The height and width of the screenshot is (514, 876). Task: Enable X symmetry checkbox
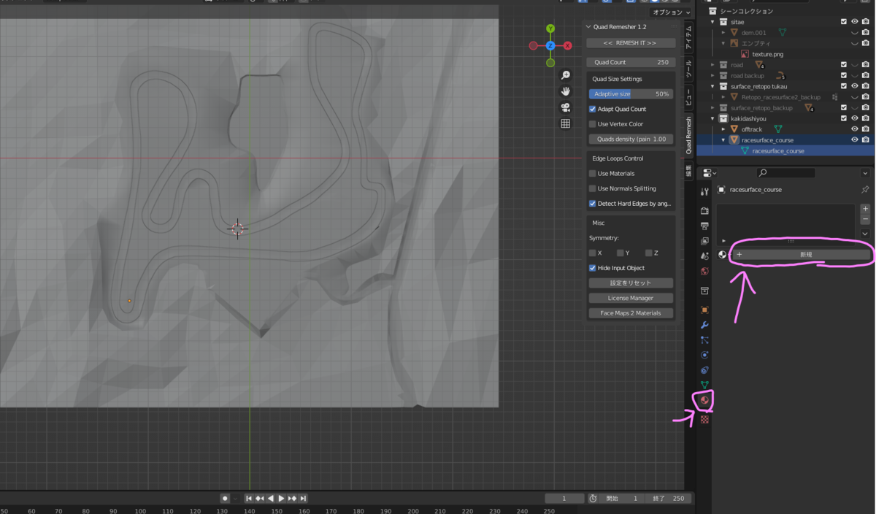[x=593, y=253]
